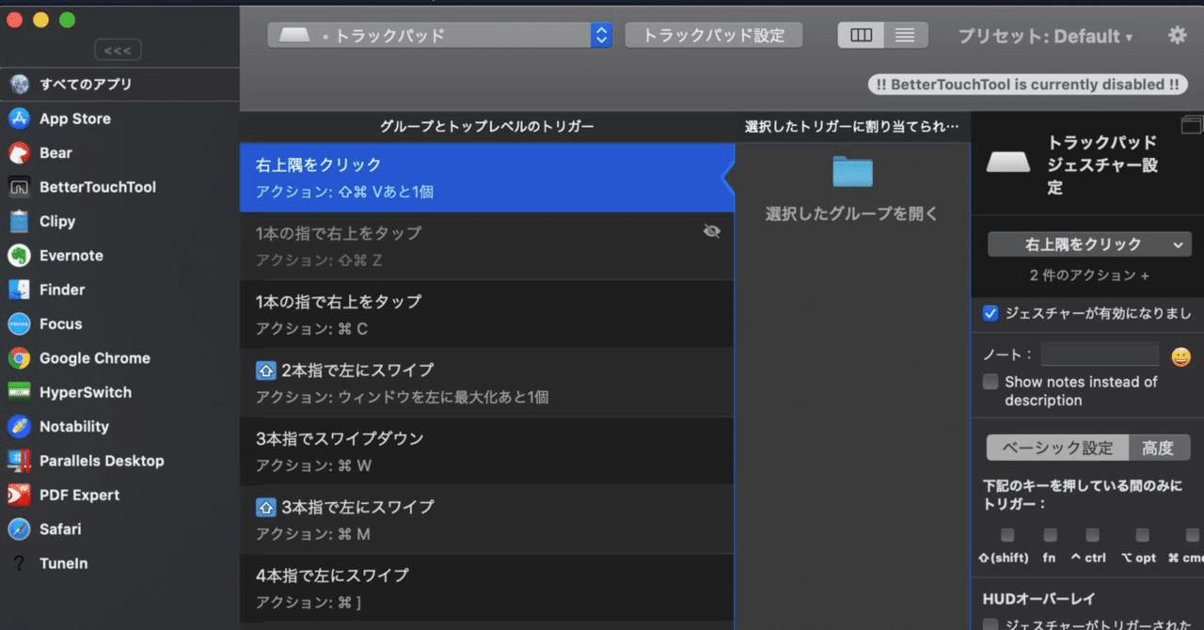Select the BetterTouchTool app icon

[x=20, y=187]
